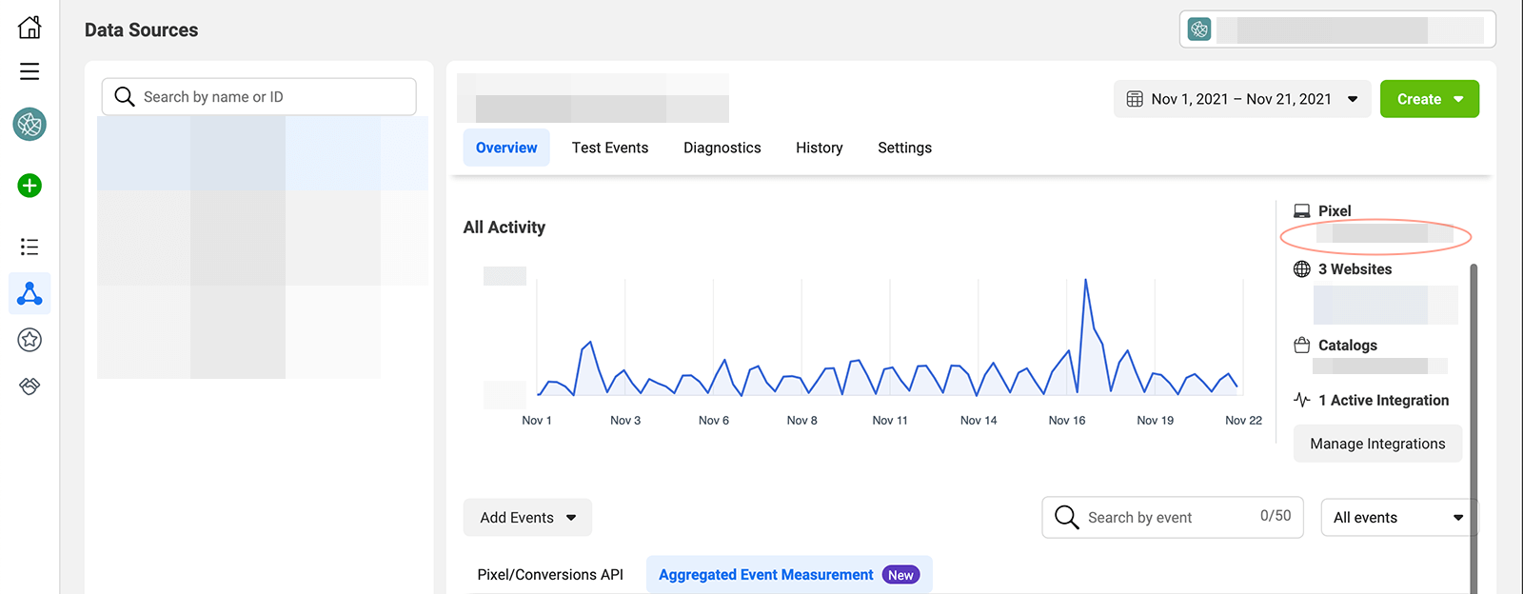
Task: Open the business account selector at top right
Action: tap(1337, 30)
